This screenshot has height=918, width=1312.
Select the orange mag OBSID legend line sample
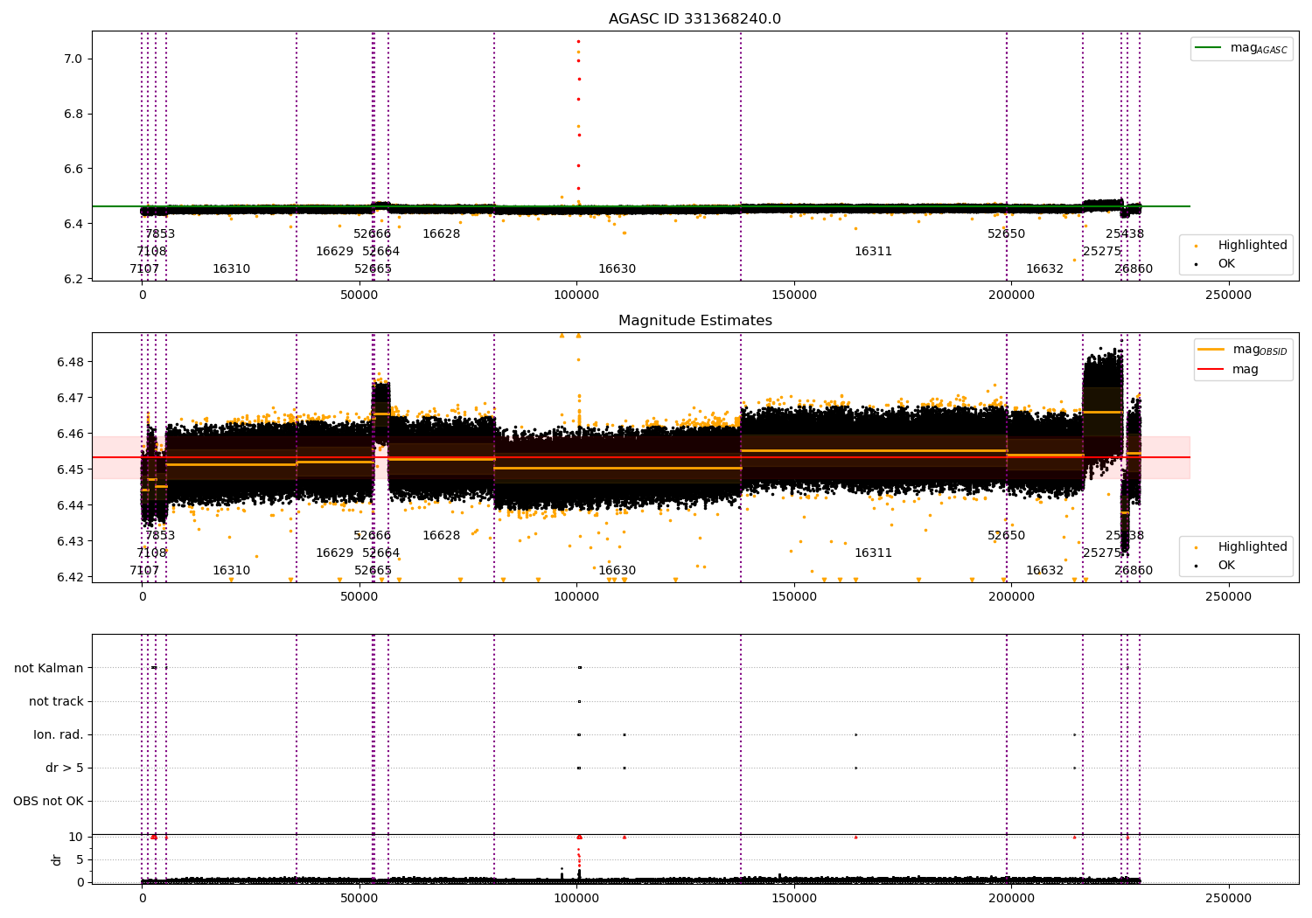coord(1211,350)
